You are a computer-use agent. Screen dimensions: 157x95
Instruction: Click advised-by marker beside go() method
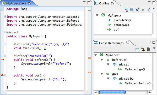click(2, 75)
